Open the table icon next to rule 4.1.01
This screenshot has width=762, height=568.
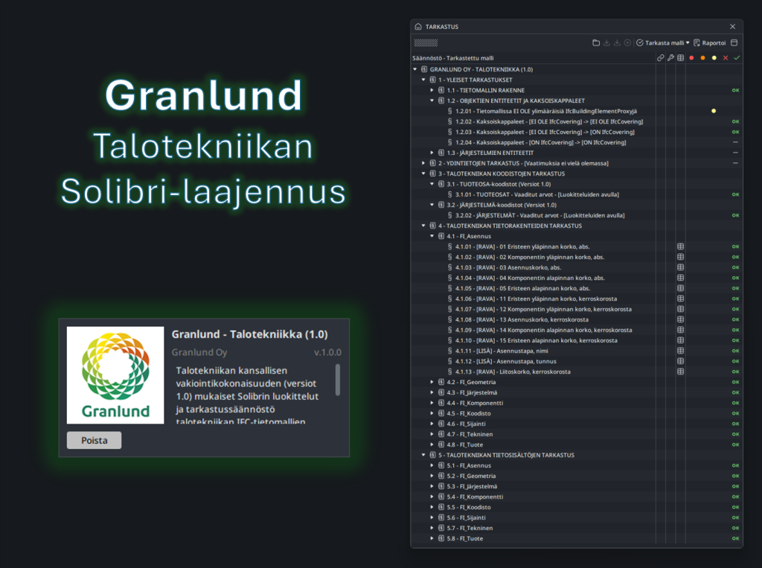click(680, 246)
